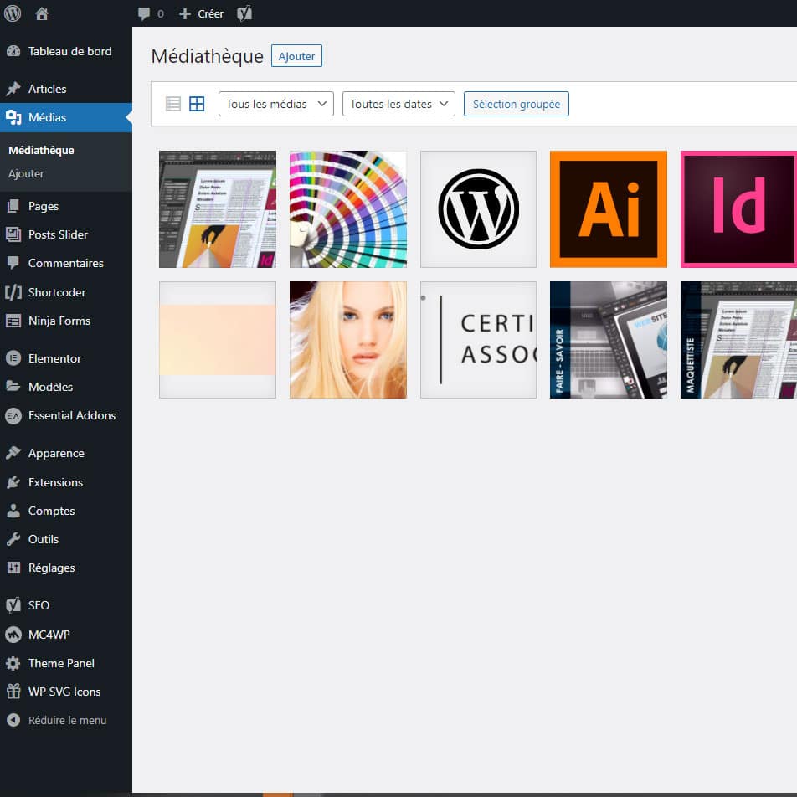Open the Tous les médias filter dropdown
The width and height of the screenshot is (797, 797).
coord(275,103)
